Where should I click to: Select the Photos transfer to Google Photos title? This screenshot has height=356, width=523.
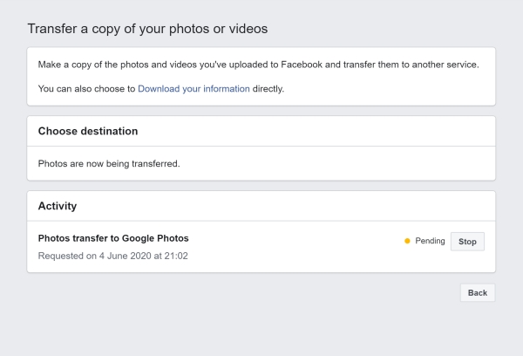click(x=113, y=238)
